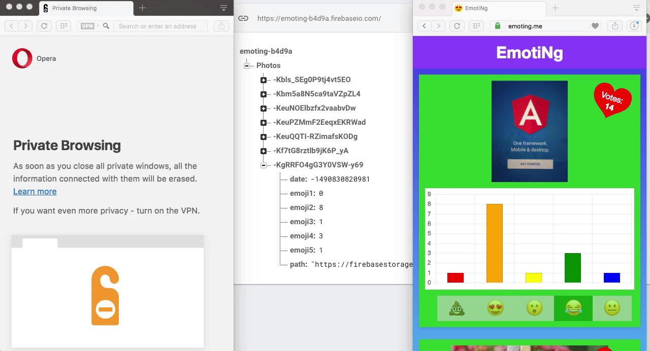This screenshot has height=351, width=650.
Task: Click the Opera logo
Action: [22, 58]
